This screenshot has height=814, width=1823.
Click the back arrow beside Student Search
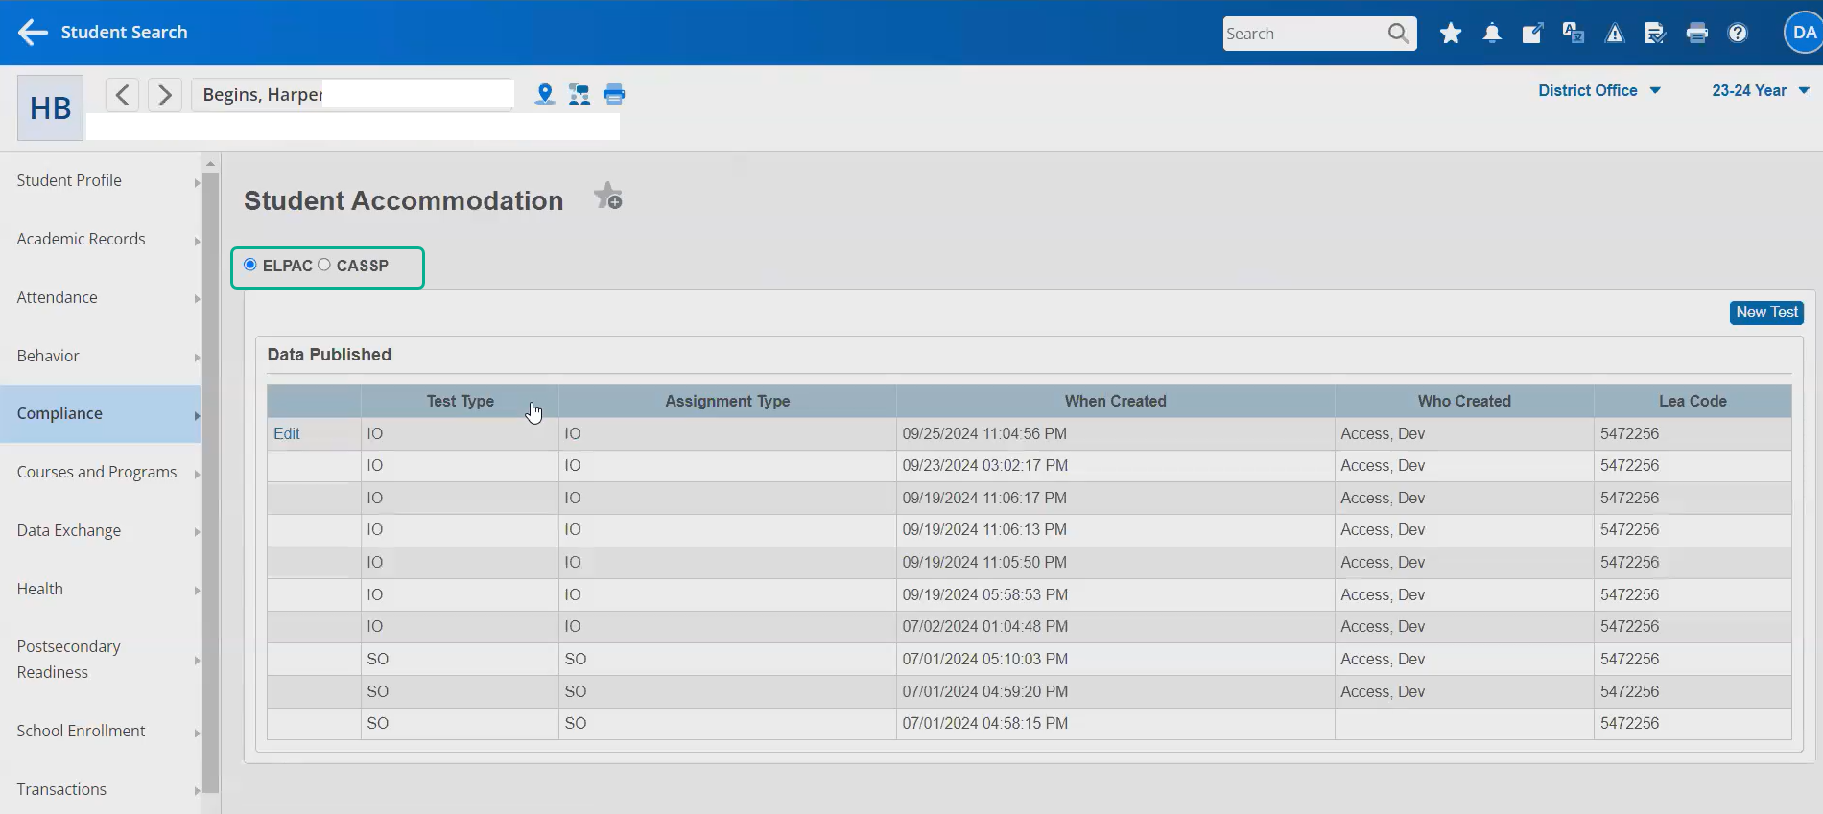(x=33, y=33)
